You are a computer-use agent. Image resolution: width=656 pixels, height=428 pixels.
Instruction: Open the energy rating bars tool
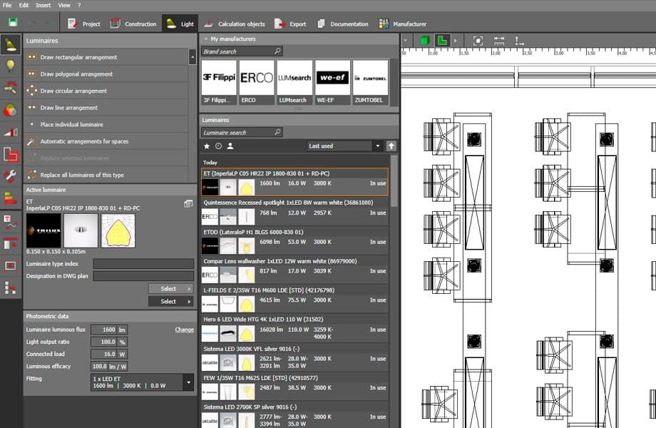(x=11, y=198)
